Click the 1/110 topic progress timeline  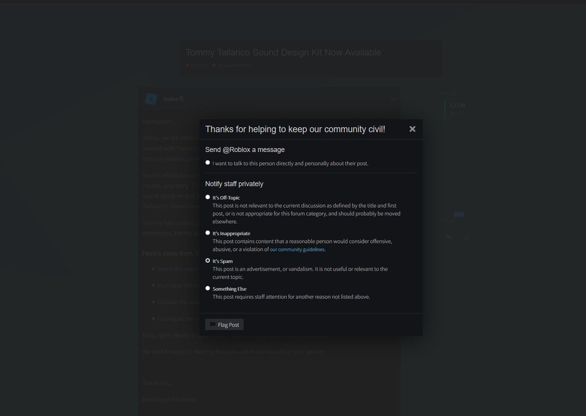click(457, 104)
